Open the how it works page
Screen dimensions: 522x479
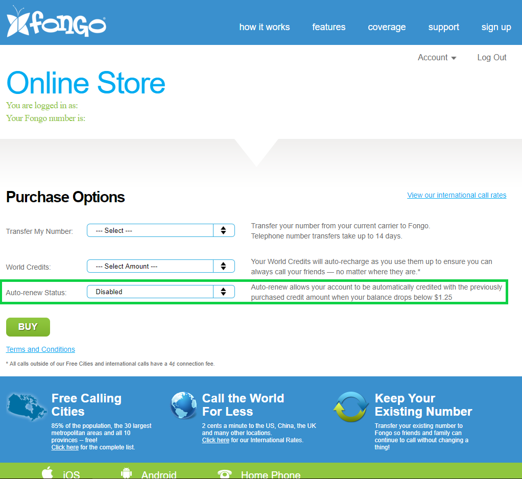pyautogui.click(x=264, y=27)
